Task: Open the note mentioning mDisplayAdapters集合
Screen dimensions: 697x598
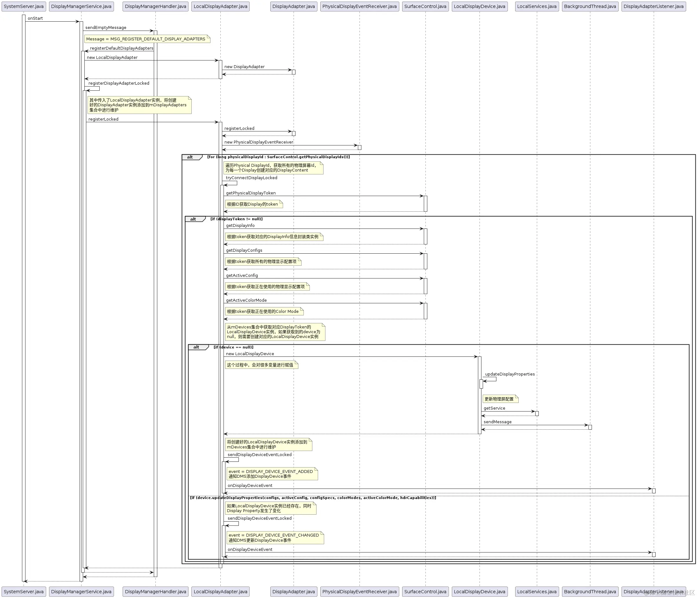Action: pos(139,105)
